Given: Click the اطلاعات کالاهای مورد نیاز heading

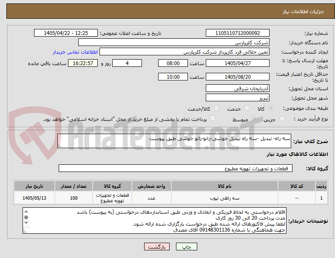Looking at the screenshot, I should (297, 154).
